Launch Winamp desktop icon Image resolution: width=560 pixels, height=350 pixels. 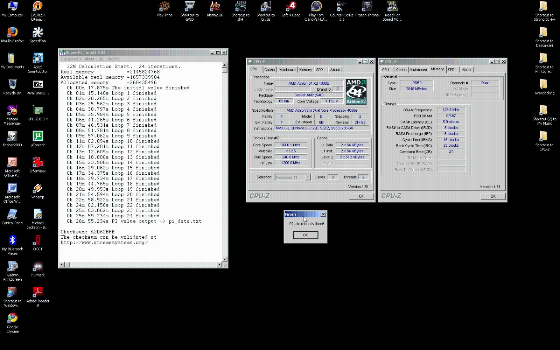point(38,191)
